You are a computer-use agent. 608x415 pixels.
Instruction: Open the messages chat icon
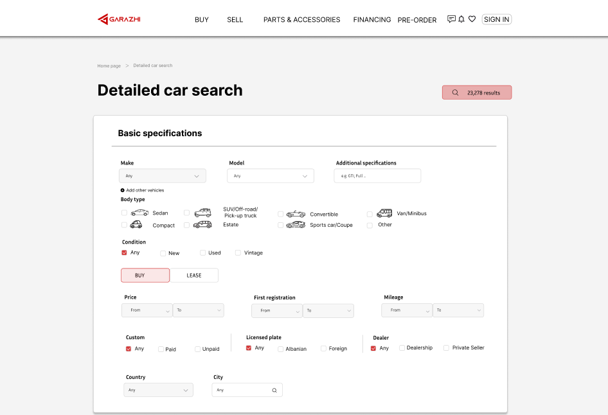pos(451,19)
